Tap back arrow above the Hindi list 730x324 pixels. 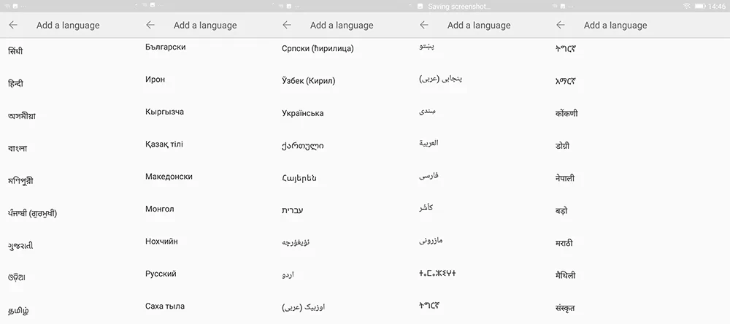click(x=13, y=25)
